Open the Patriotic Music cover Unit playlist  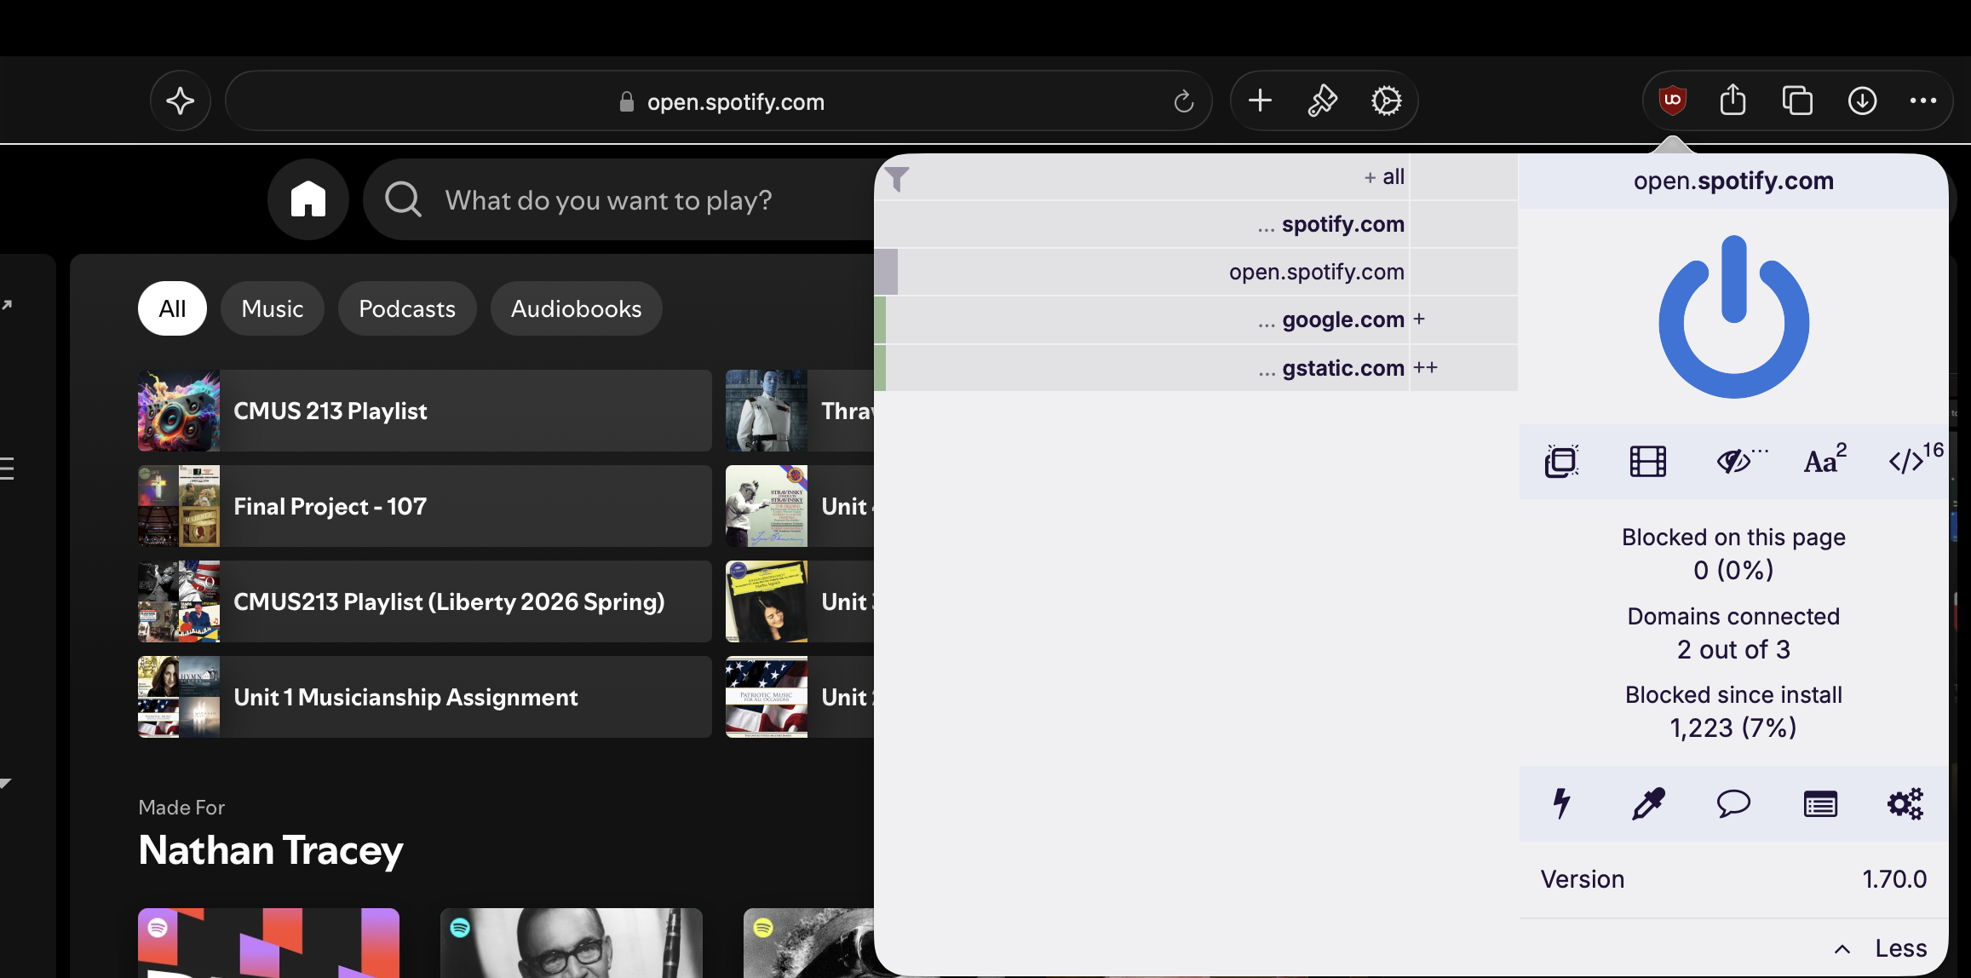click(x=800, y=697)
